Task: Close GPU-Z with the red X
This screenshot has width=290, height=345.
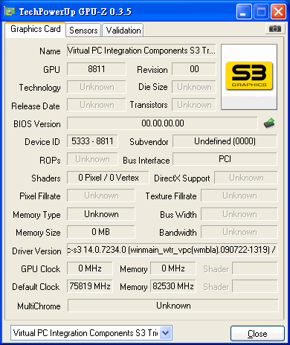Action: 278,12
